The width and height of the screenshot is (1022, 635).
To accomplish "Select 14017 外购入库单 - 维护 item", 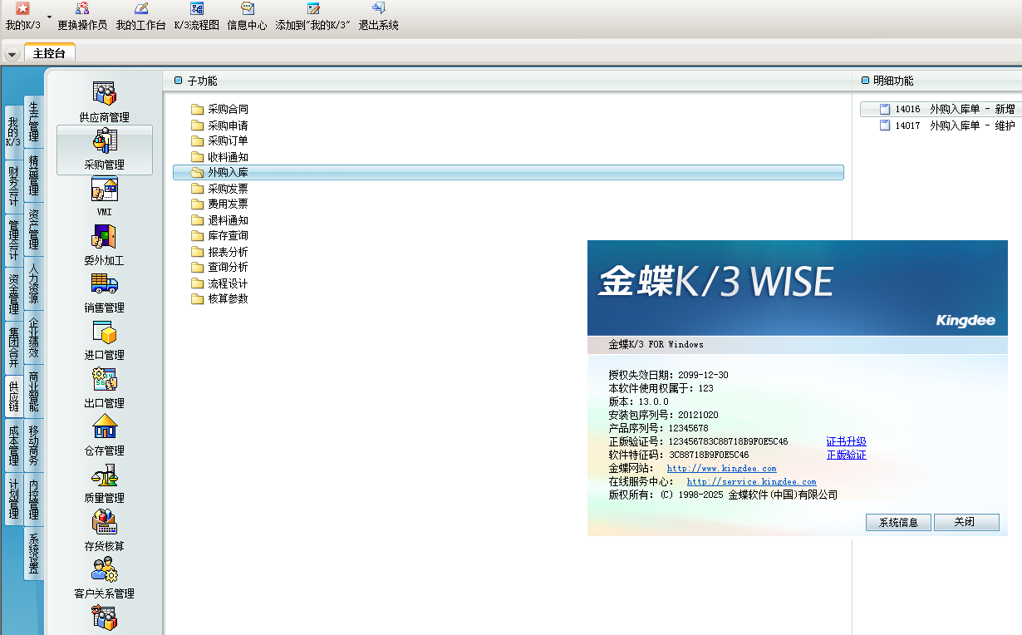I will [947, 126].
